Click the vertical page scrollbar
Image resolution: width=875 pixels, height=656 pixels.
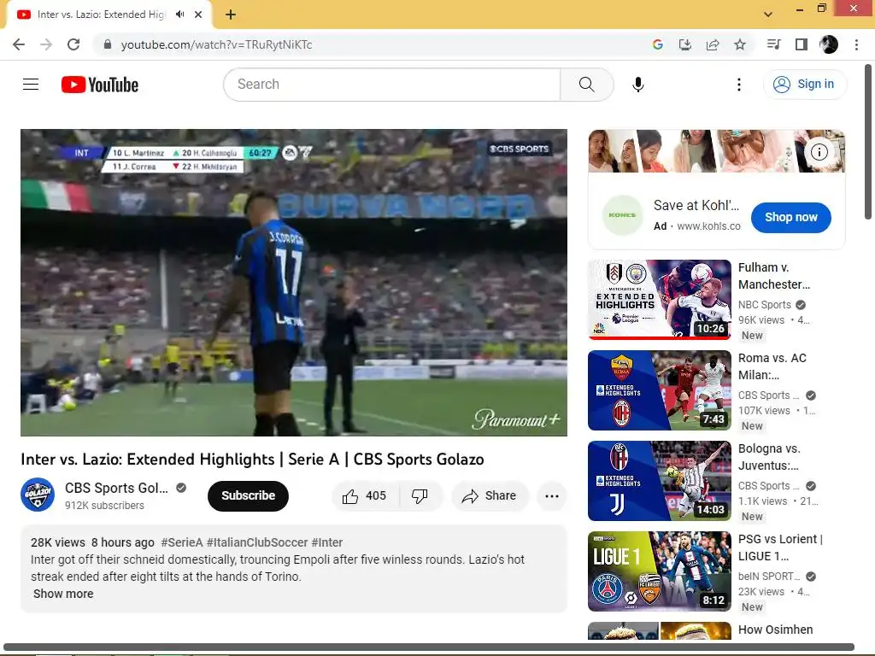coord(868,141)
